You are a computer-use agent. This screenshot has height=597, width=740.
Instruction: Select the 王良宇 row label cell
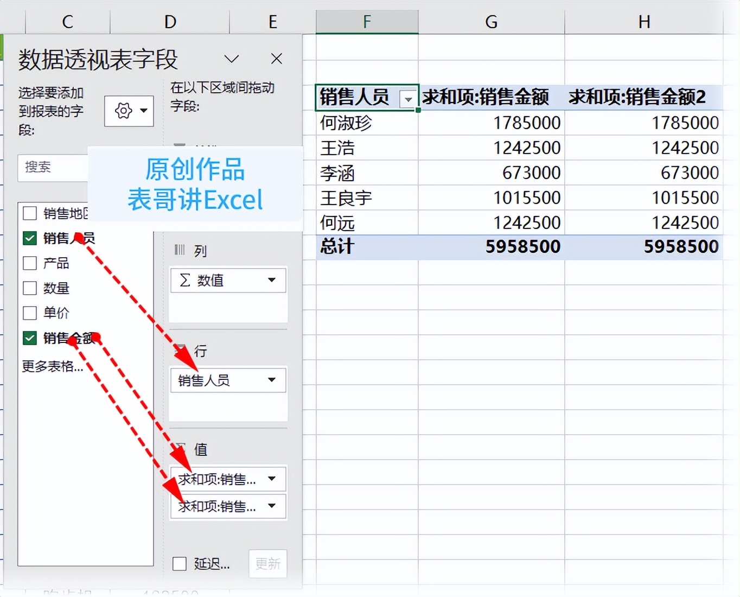(367, 198)
